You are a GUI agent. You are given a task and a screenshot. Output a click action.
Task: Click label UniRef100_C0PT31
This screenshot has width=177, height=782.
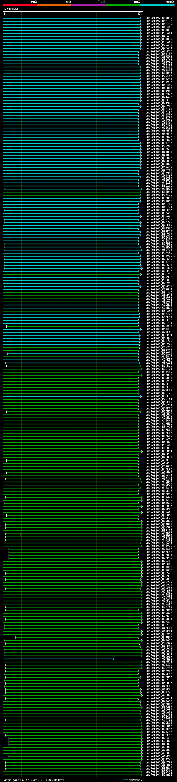point(159,720)
